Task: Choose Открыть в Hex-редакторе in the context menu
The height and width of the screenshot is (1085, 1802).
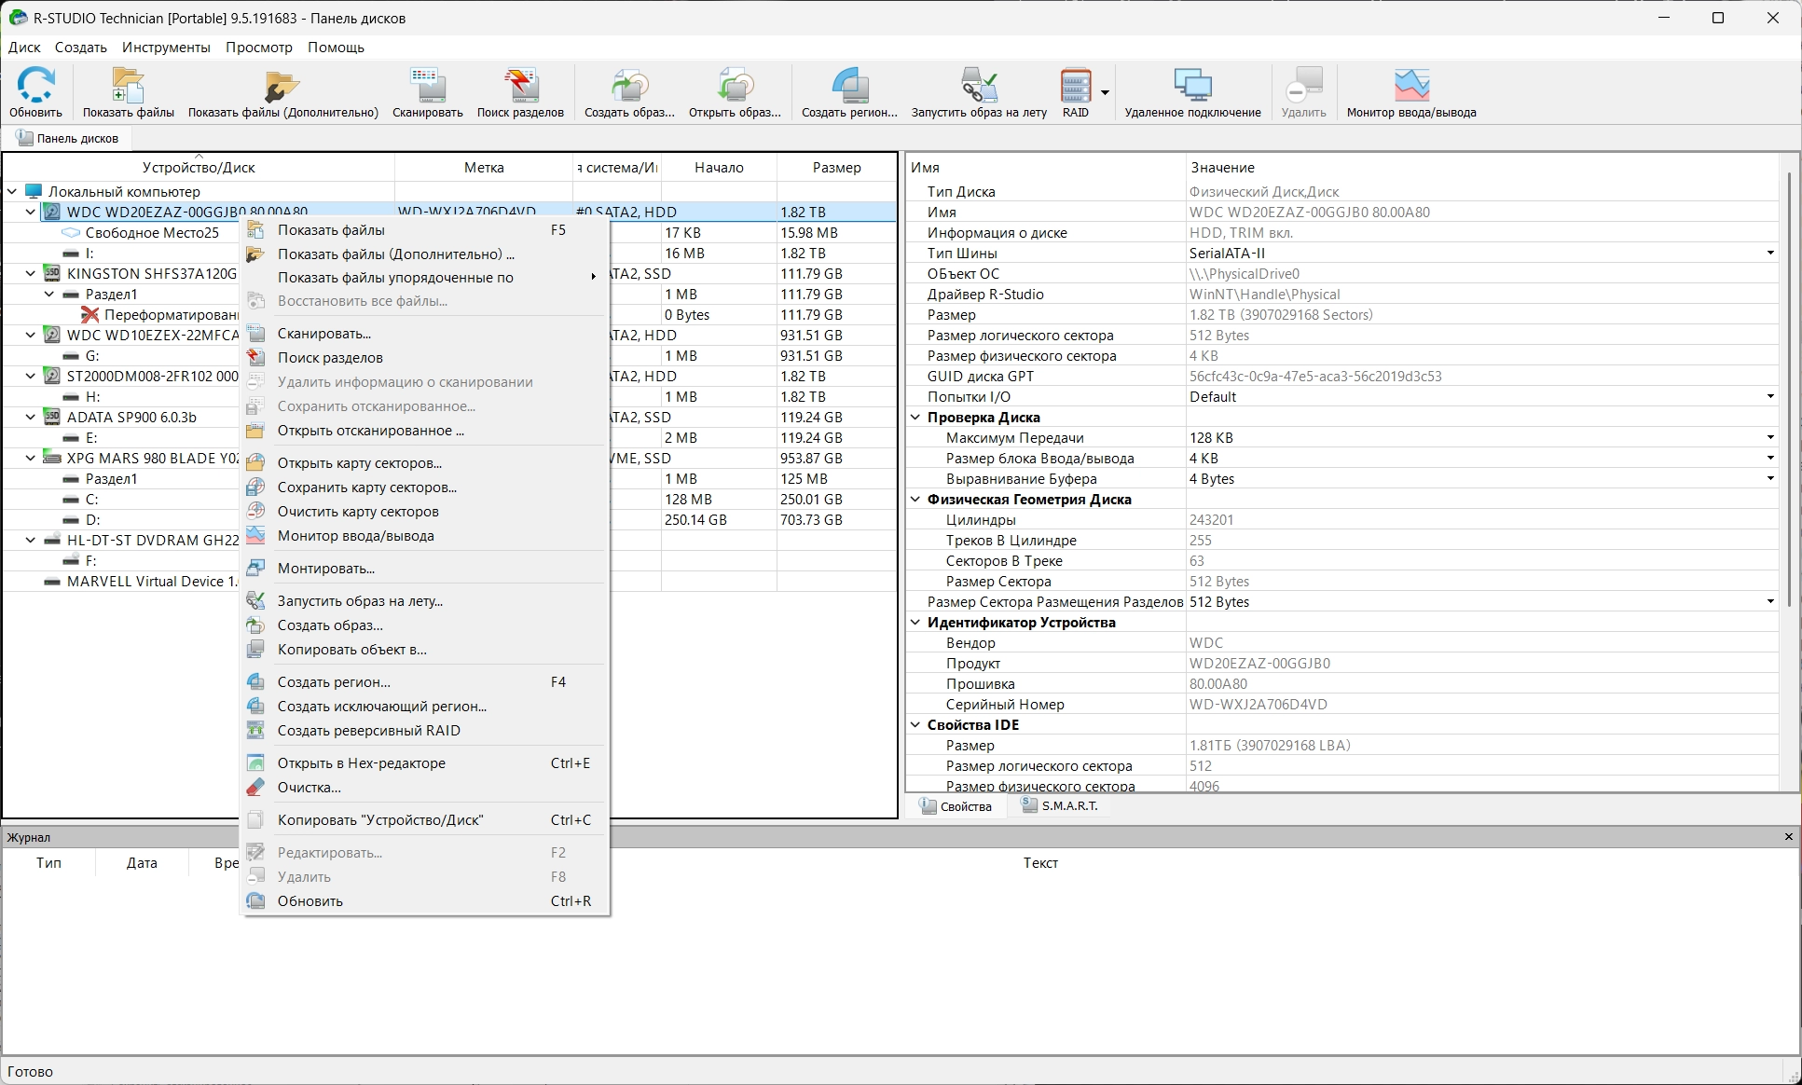Action: [x=362, y=762]
